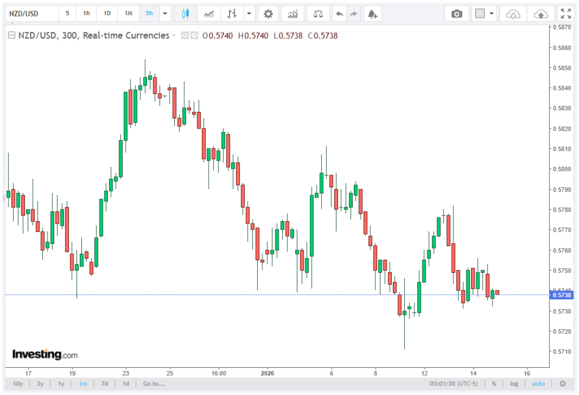This screenshot has height=395, width=579.
Task: Undo the last chart action
Action: 338,13
